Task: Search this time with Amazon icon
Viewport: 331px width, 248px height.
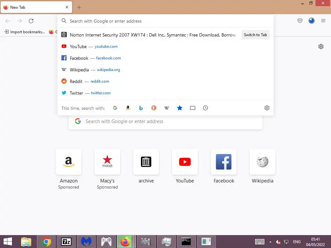Action: [x=128, y=108]
